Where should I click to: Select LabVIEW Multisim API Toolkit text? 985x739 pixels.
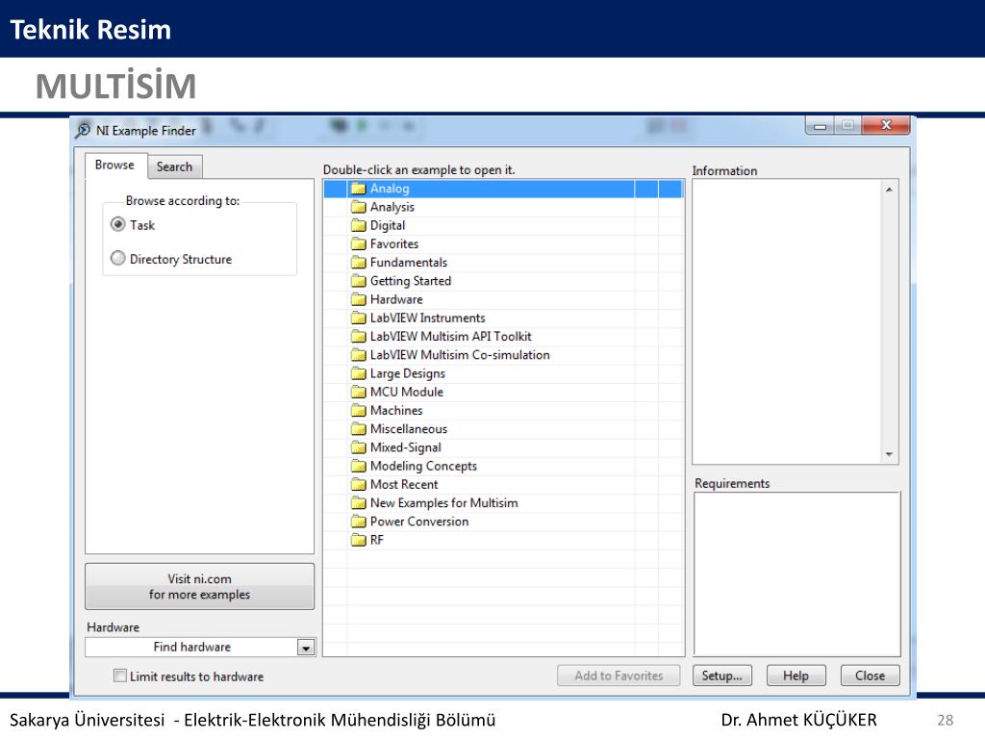click(450, 337)
